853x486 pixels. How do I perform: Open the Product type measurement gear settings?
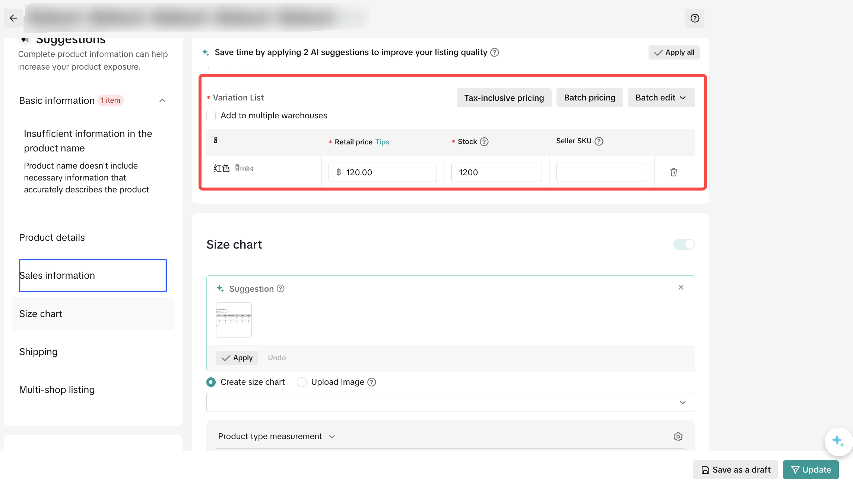click(x=678, y=437)
